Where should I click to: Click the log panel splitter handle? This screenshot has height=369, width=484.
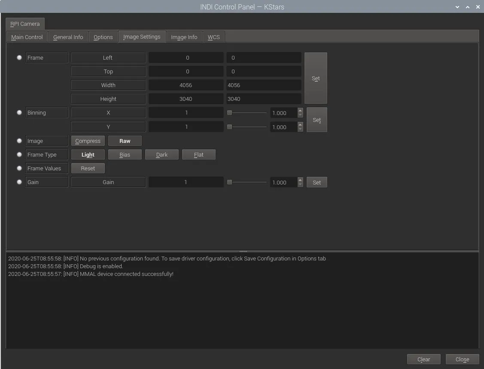click(243, 251)
